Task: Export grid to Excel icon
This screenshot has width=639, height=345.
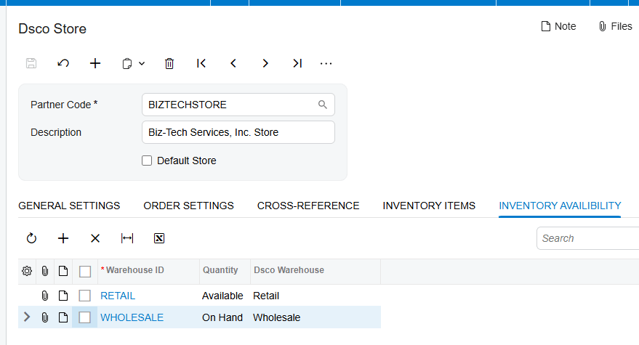Action: [159, 238]
